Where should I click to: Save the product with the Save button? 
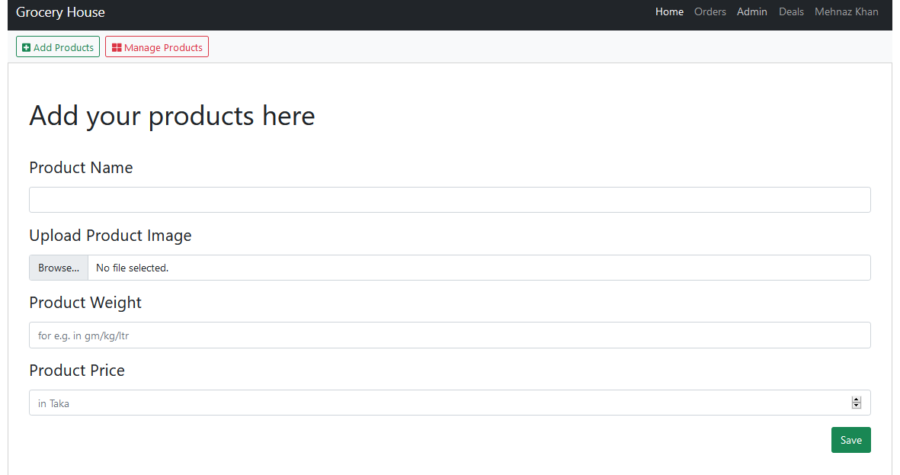[x=850, y=440]
